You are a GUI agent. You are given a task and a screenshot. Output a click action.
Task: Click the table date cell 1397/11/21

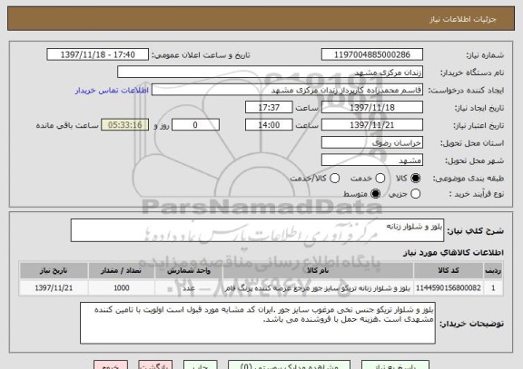54,288
